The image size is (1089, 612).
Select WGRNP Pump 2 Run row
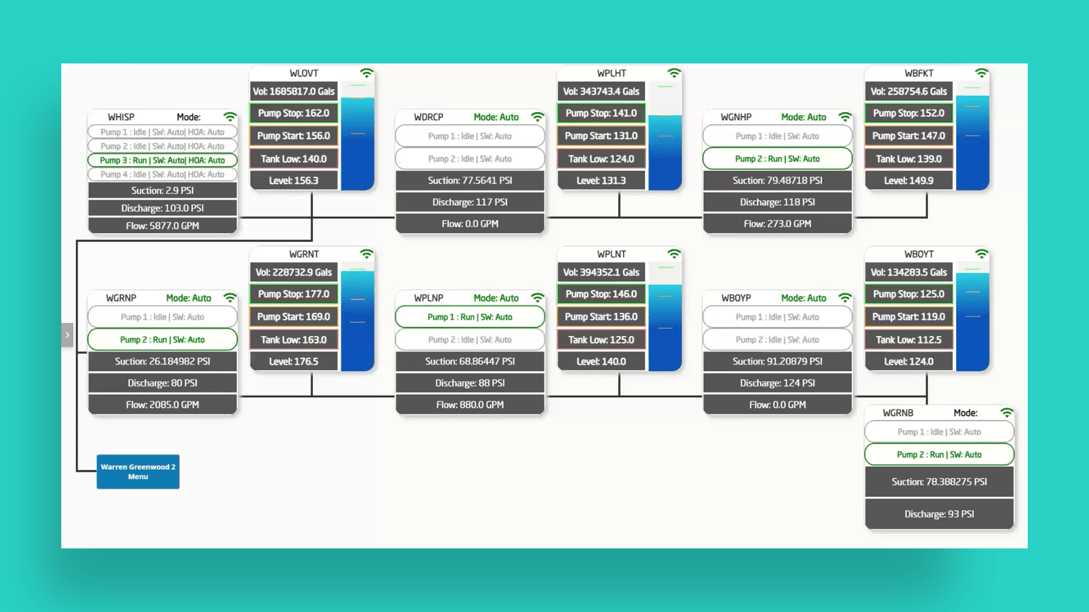162,339
